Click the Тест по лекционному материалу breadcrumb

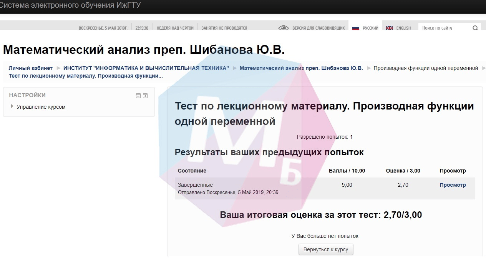pyautogui.click(x=86, y=76)
